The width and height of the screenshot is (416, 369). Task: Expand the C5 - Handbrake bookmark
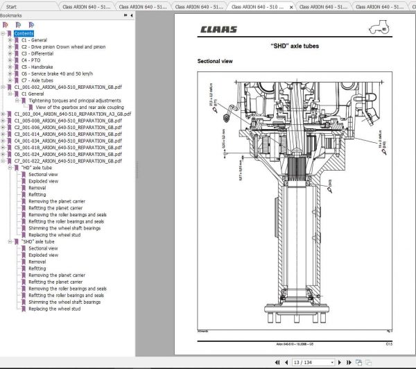click(x=10, y=67)
